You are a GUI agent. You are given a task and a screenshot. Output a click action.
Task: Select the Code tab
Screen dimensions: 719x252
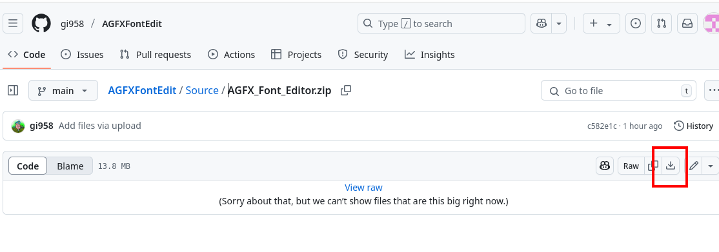pyautogui.click(x=26, y=55)
